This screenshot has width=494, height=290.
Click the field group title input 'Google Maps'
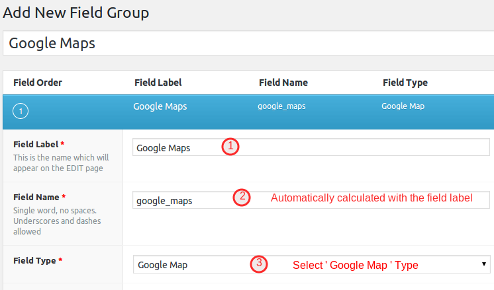click(x=248, y=43)
